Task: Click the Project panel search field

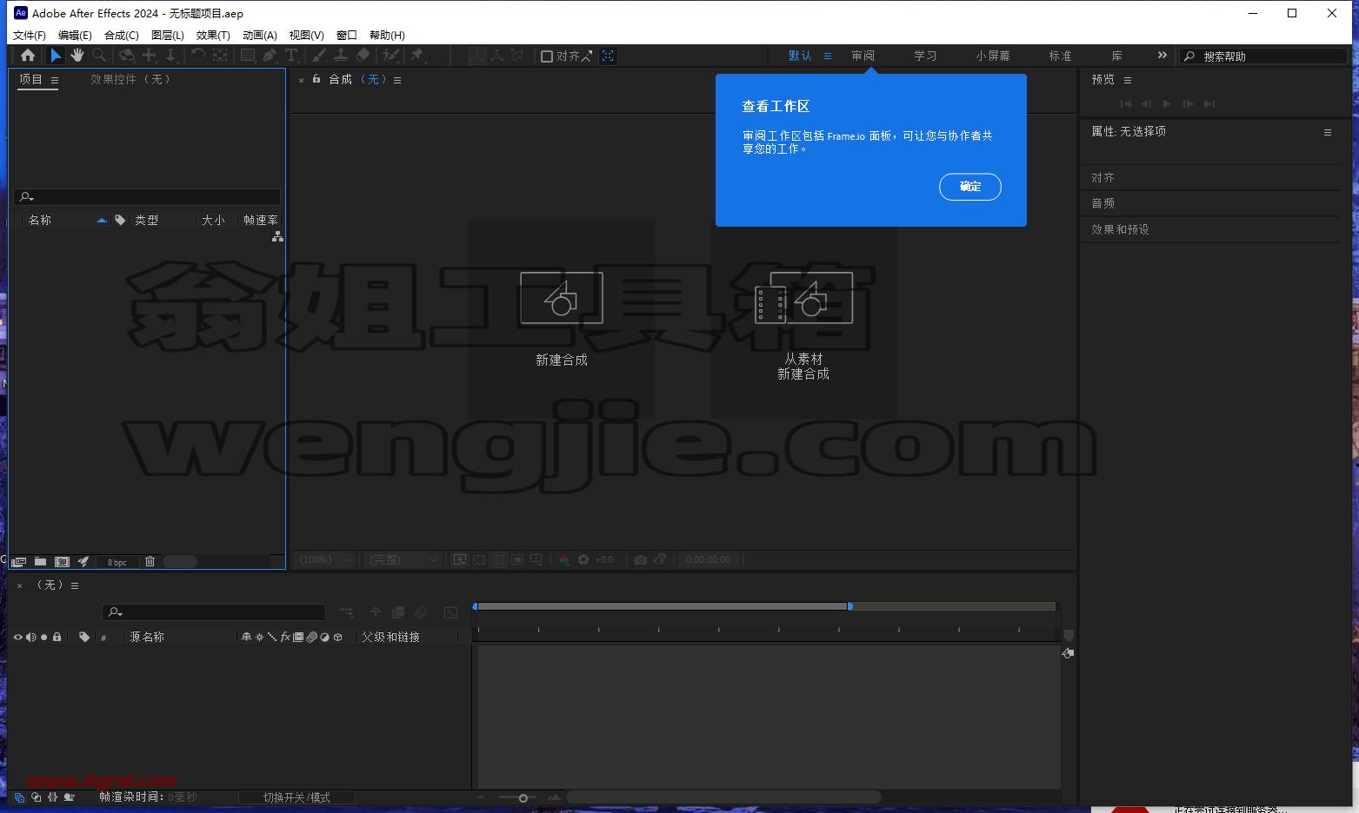Action: coord(147,197)
